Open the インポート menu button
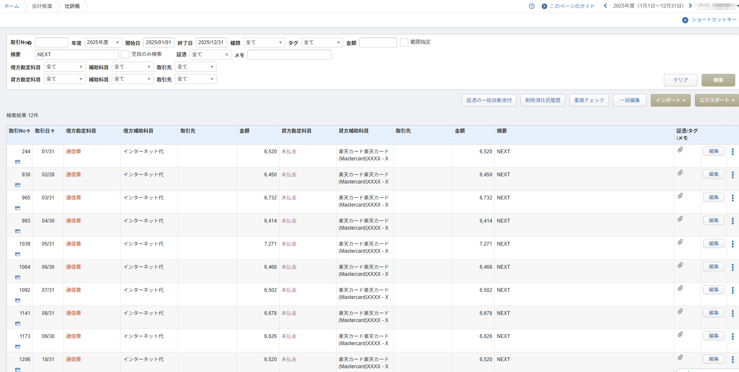 671,100
